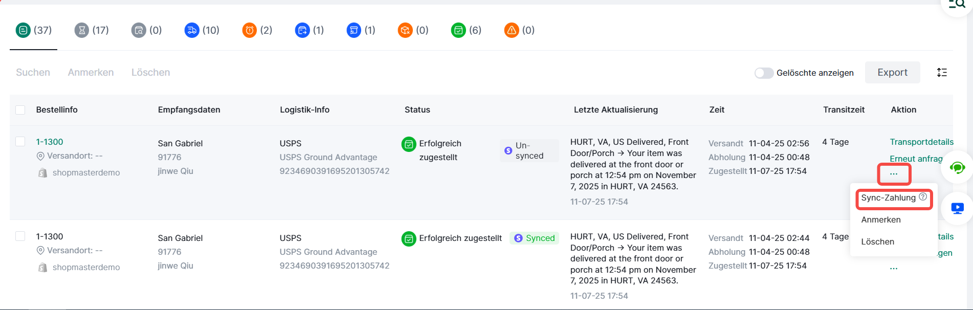Click help icon beside Sync-Zahlung
Screen dimensions: 973x310
point(923,197)
